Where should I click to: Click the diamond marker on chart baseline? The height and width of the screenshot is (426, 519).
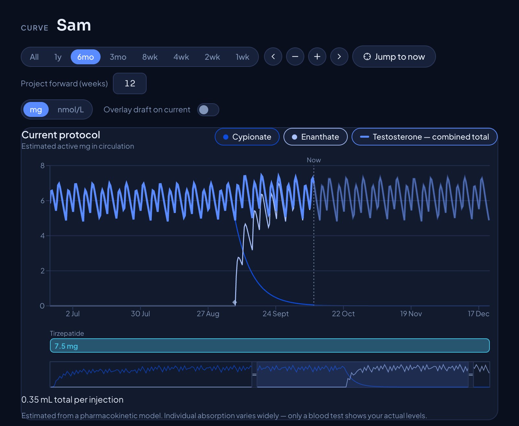(x=235, y=302)
